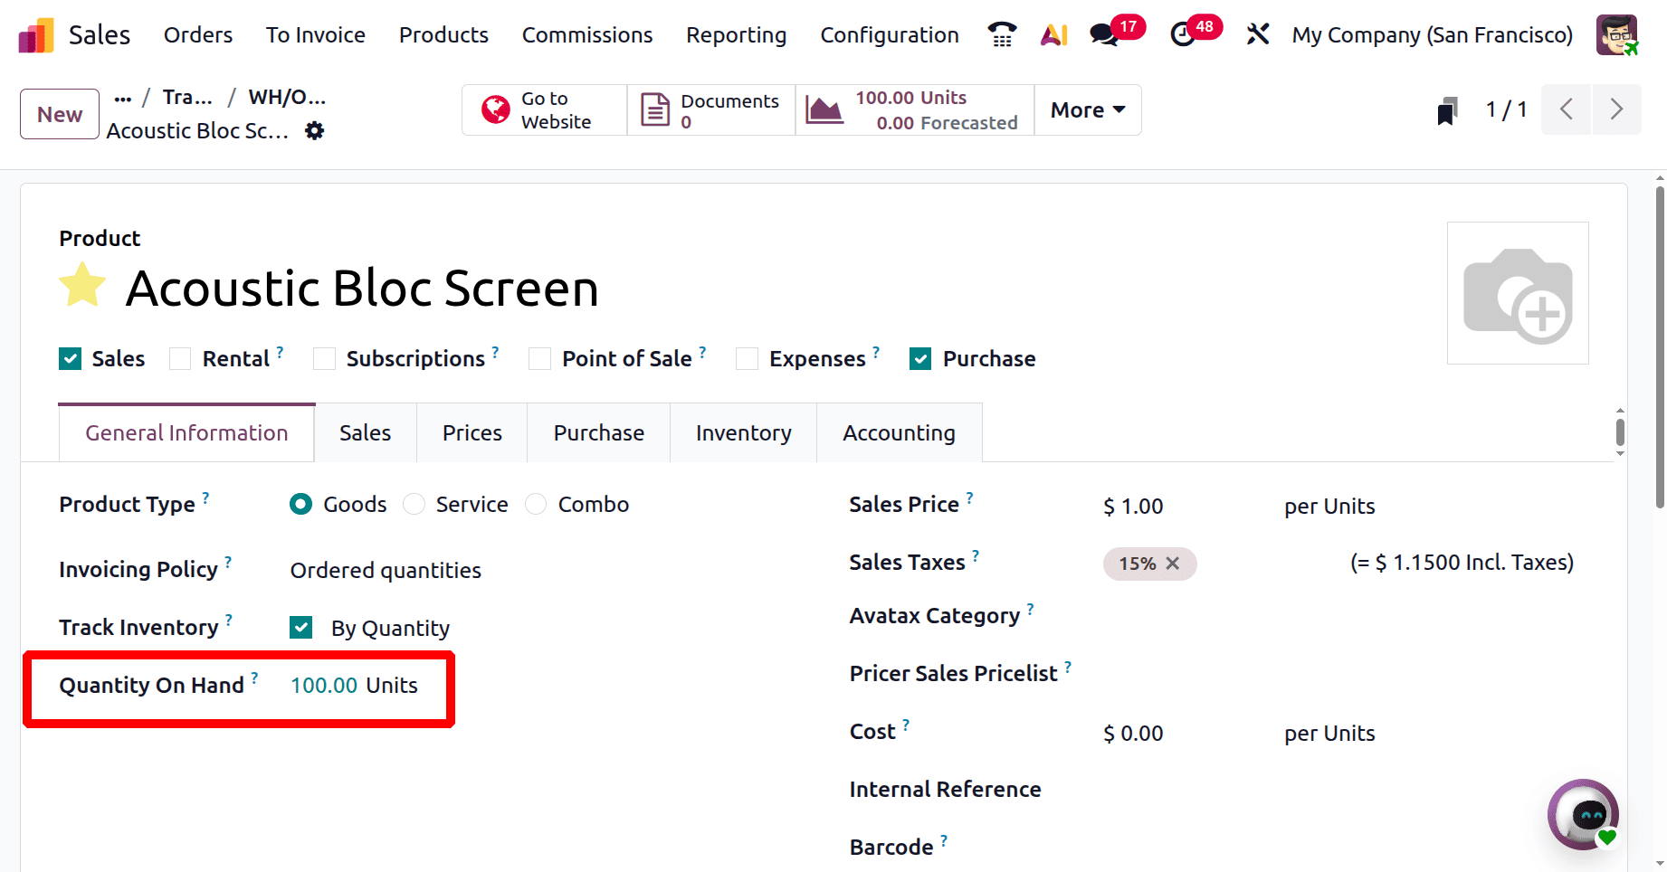The width and height of the screenshot is (1667, 872).
Task: Remove the 15% sales tax tag
Action: (x=1173, y=564)
